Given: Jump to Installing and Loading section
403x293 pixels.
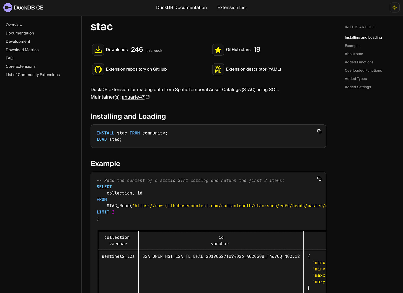Looking at the screenshot, I should (363, 37).
